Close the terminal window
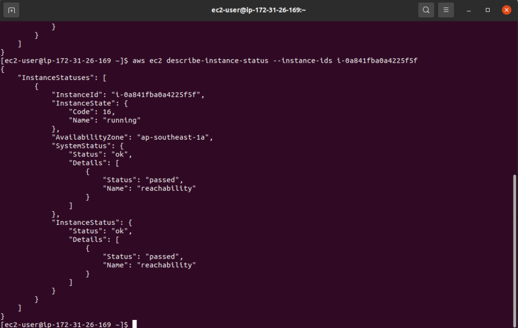Screen dimensions: 518x328 coord(506,10)
